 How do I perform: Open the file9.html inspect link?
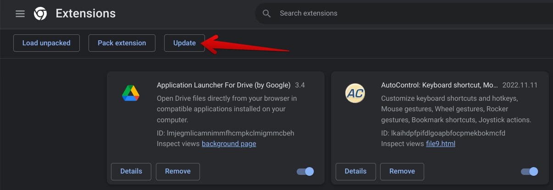tap(441, 144)
